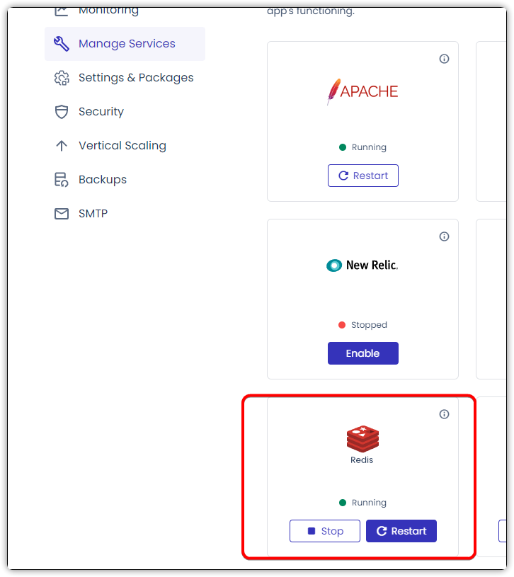
Task: Click the SMTP envelope icon
Action: click(62, 213)
